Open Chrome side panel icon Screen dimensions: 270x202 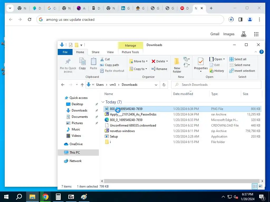click(240, 19)
